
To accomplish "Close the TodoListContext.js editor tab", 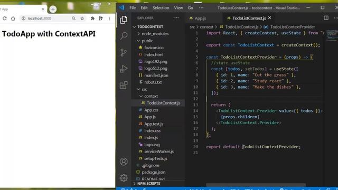I will (x=270, y=18).
